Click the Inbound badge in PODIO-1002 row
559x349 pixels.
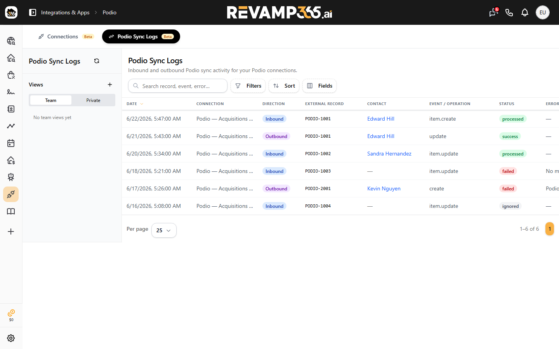click(x=274, y=154)
